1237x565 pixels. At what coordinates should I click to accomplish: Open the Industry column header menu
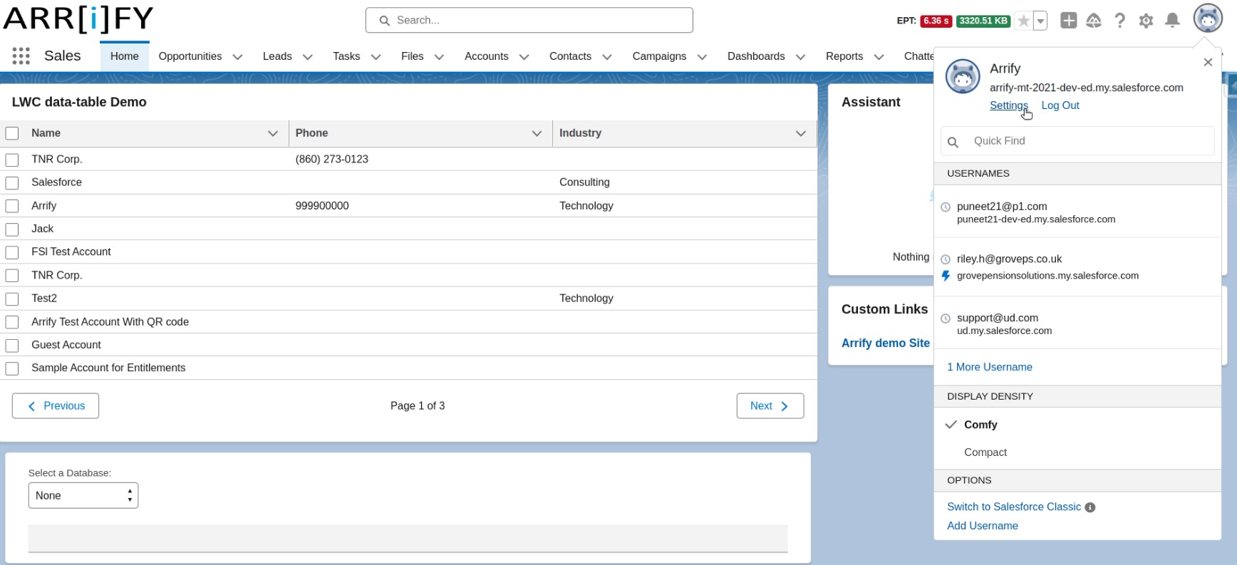[x=801, y=133]
